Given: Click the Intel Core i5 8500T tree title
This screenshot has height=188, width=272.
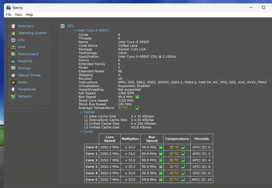Looking at the screenshot, I should click(93, 31).
